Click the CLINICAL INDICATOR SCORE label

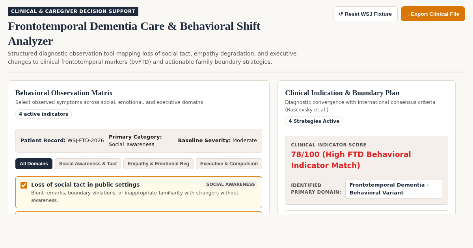click(x=329, y=145)
